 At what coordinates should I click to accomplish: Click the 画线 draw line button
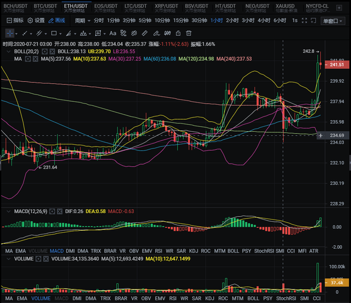(x=57, y=21)
